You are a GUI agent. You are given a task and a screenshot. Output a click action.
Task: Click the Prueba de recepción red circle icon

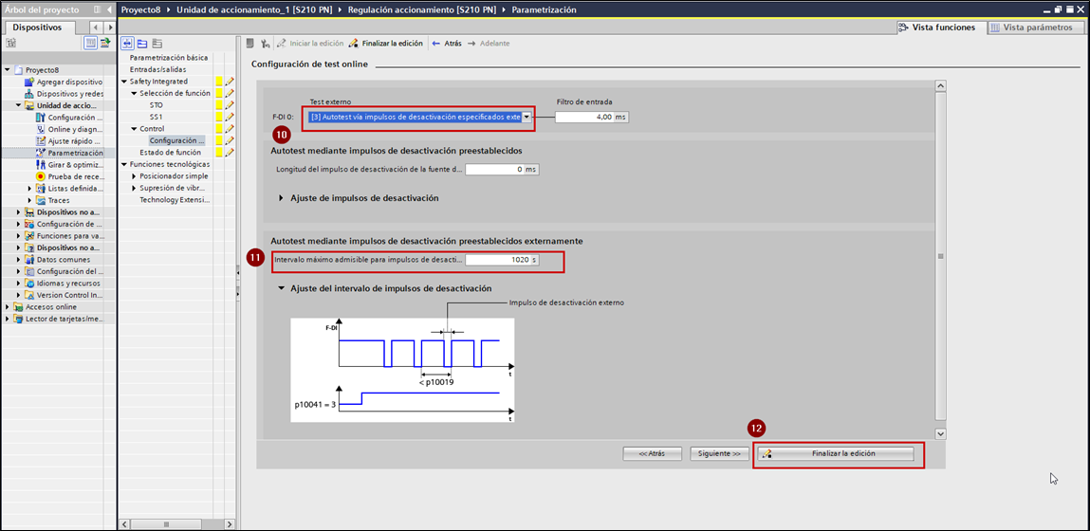coord(41,176)
